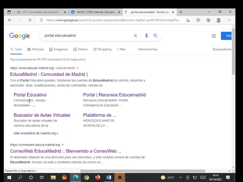This screenshot has height=182, width=243.
Task: Close the INICIO CPEE Vallecas tab
Action: click(x=119, y=12)
